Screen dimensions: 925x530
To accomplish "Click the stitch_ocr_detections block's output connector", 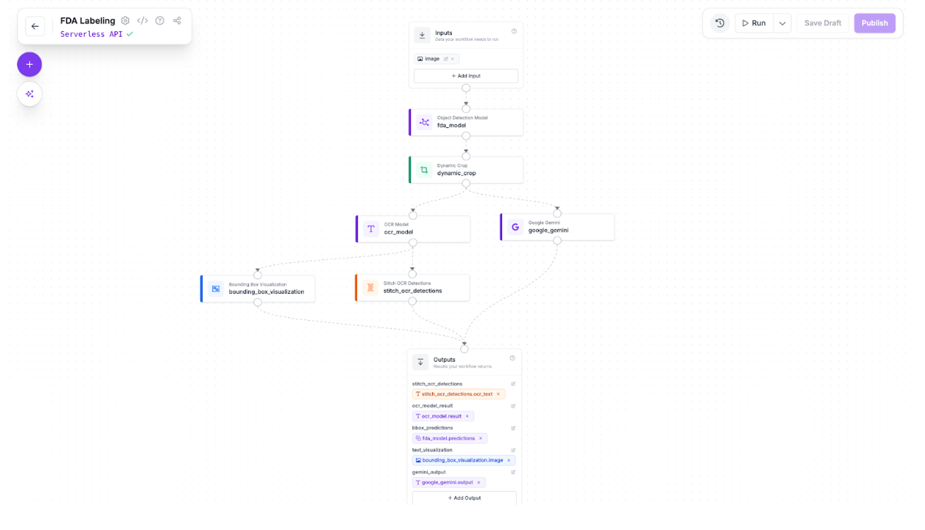I will pyautogui.click(x=412, y=301).
